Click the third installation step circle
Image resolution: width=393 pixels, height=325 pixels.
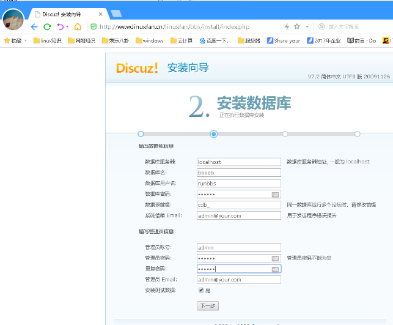pyautogui.click(x=285, y=134)
